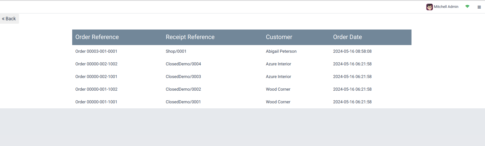Select order 00000-001-1001 row
The image size is (485, 146).
click(x=96, y=102)
